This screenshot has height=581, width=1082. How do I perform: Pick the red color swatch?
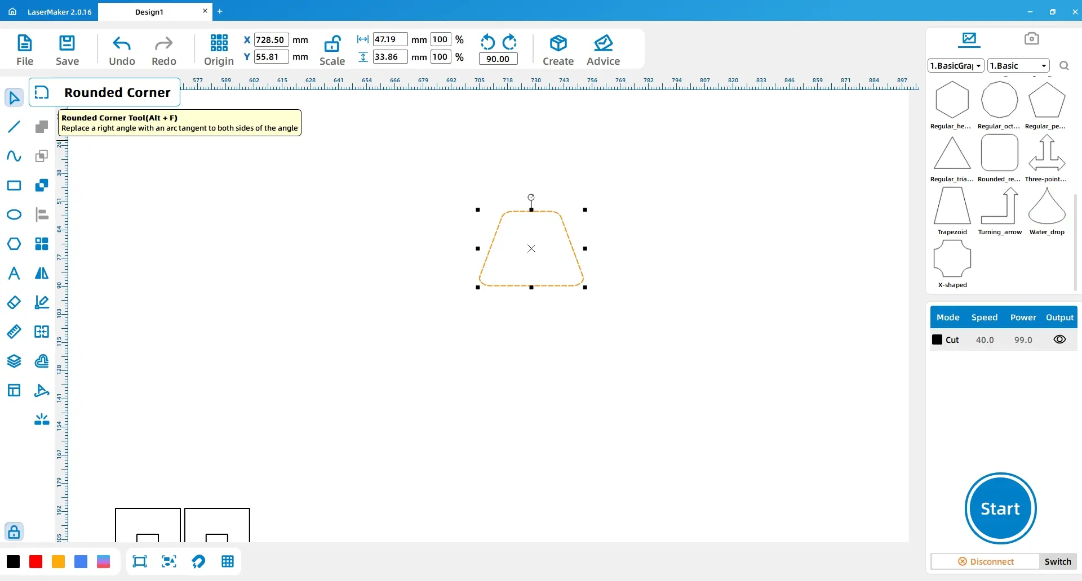click(36, 561)
